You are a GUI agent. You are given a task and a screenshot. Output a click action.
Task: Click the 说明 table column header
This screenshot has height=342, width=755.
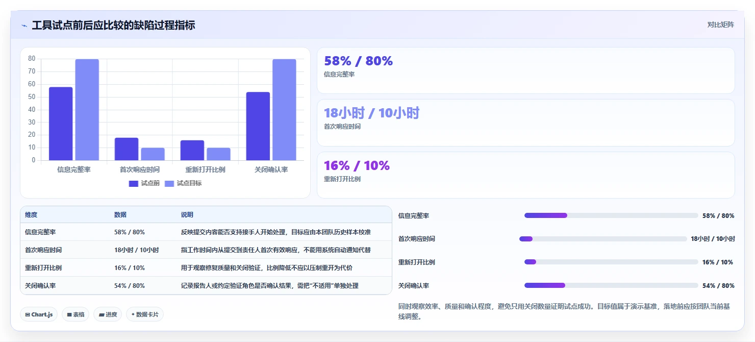click(x=187, y=215)
